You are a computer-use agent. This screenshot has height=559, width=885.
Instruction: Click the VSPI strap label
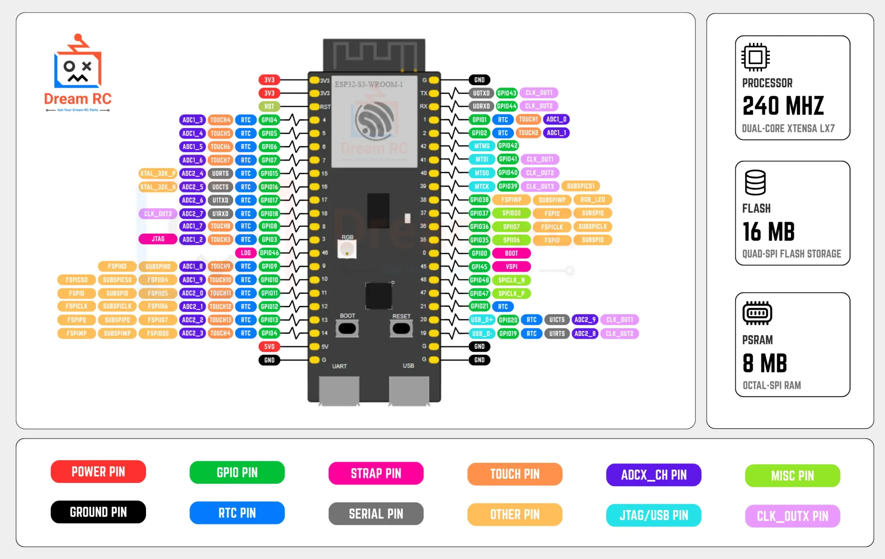point(511,267)
